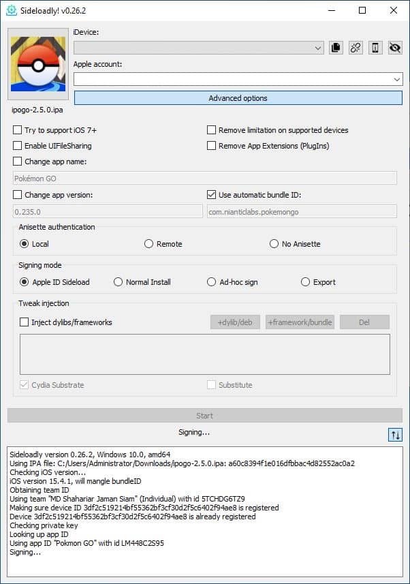The height and width of the screenshot is (584, 410).
Task: Minimize the Sideloadly window
Action: [x=332, y=10]
